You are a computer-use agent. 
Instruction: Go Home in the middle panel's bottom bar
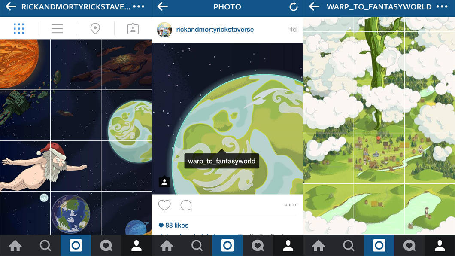[x=167, y=246]
